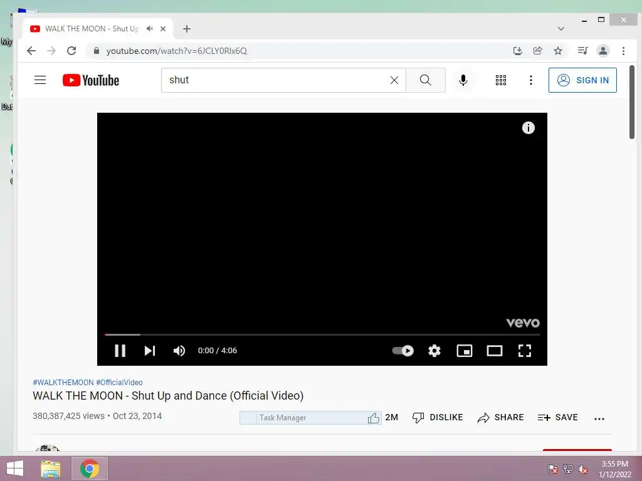Go forward in Chrome
This screenshot has height=481, width=642.
coord(51,51)
